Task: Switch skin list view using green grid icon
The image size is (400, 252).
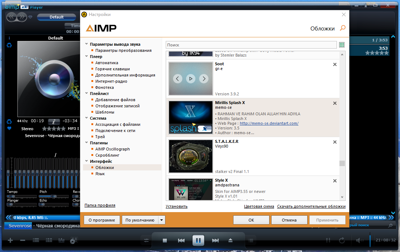Action: point(342,45)
